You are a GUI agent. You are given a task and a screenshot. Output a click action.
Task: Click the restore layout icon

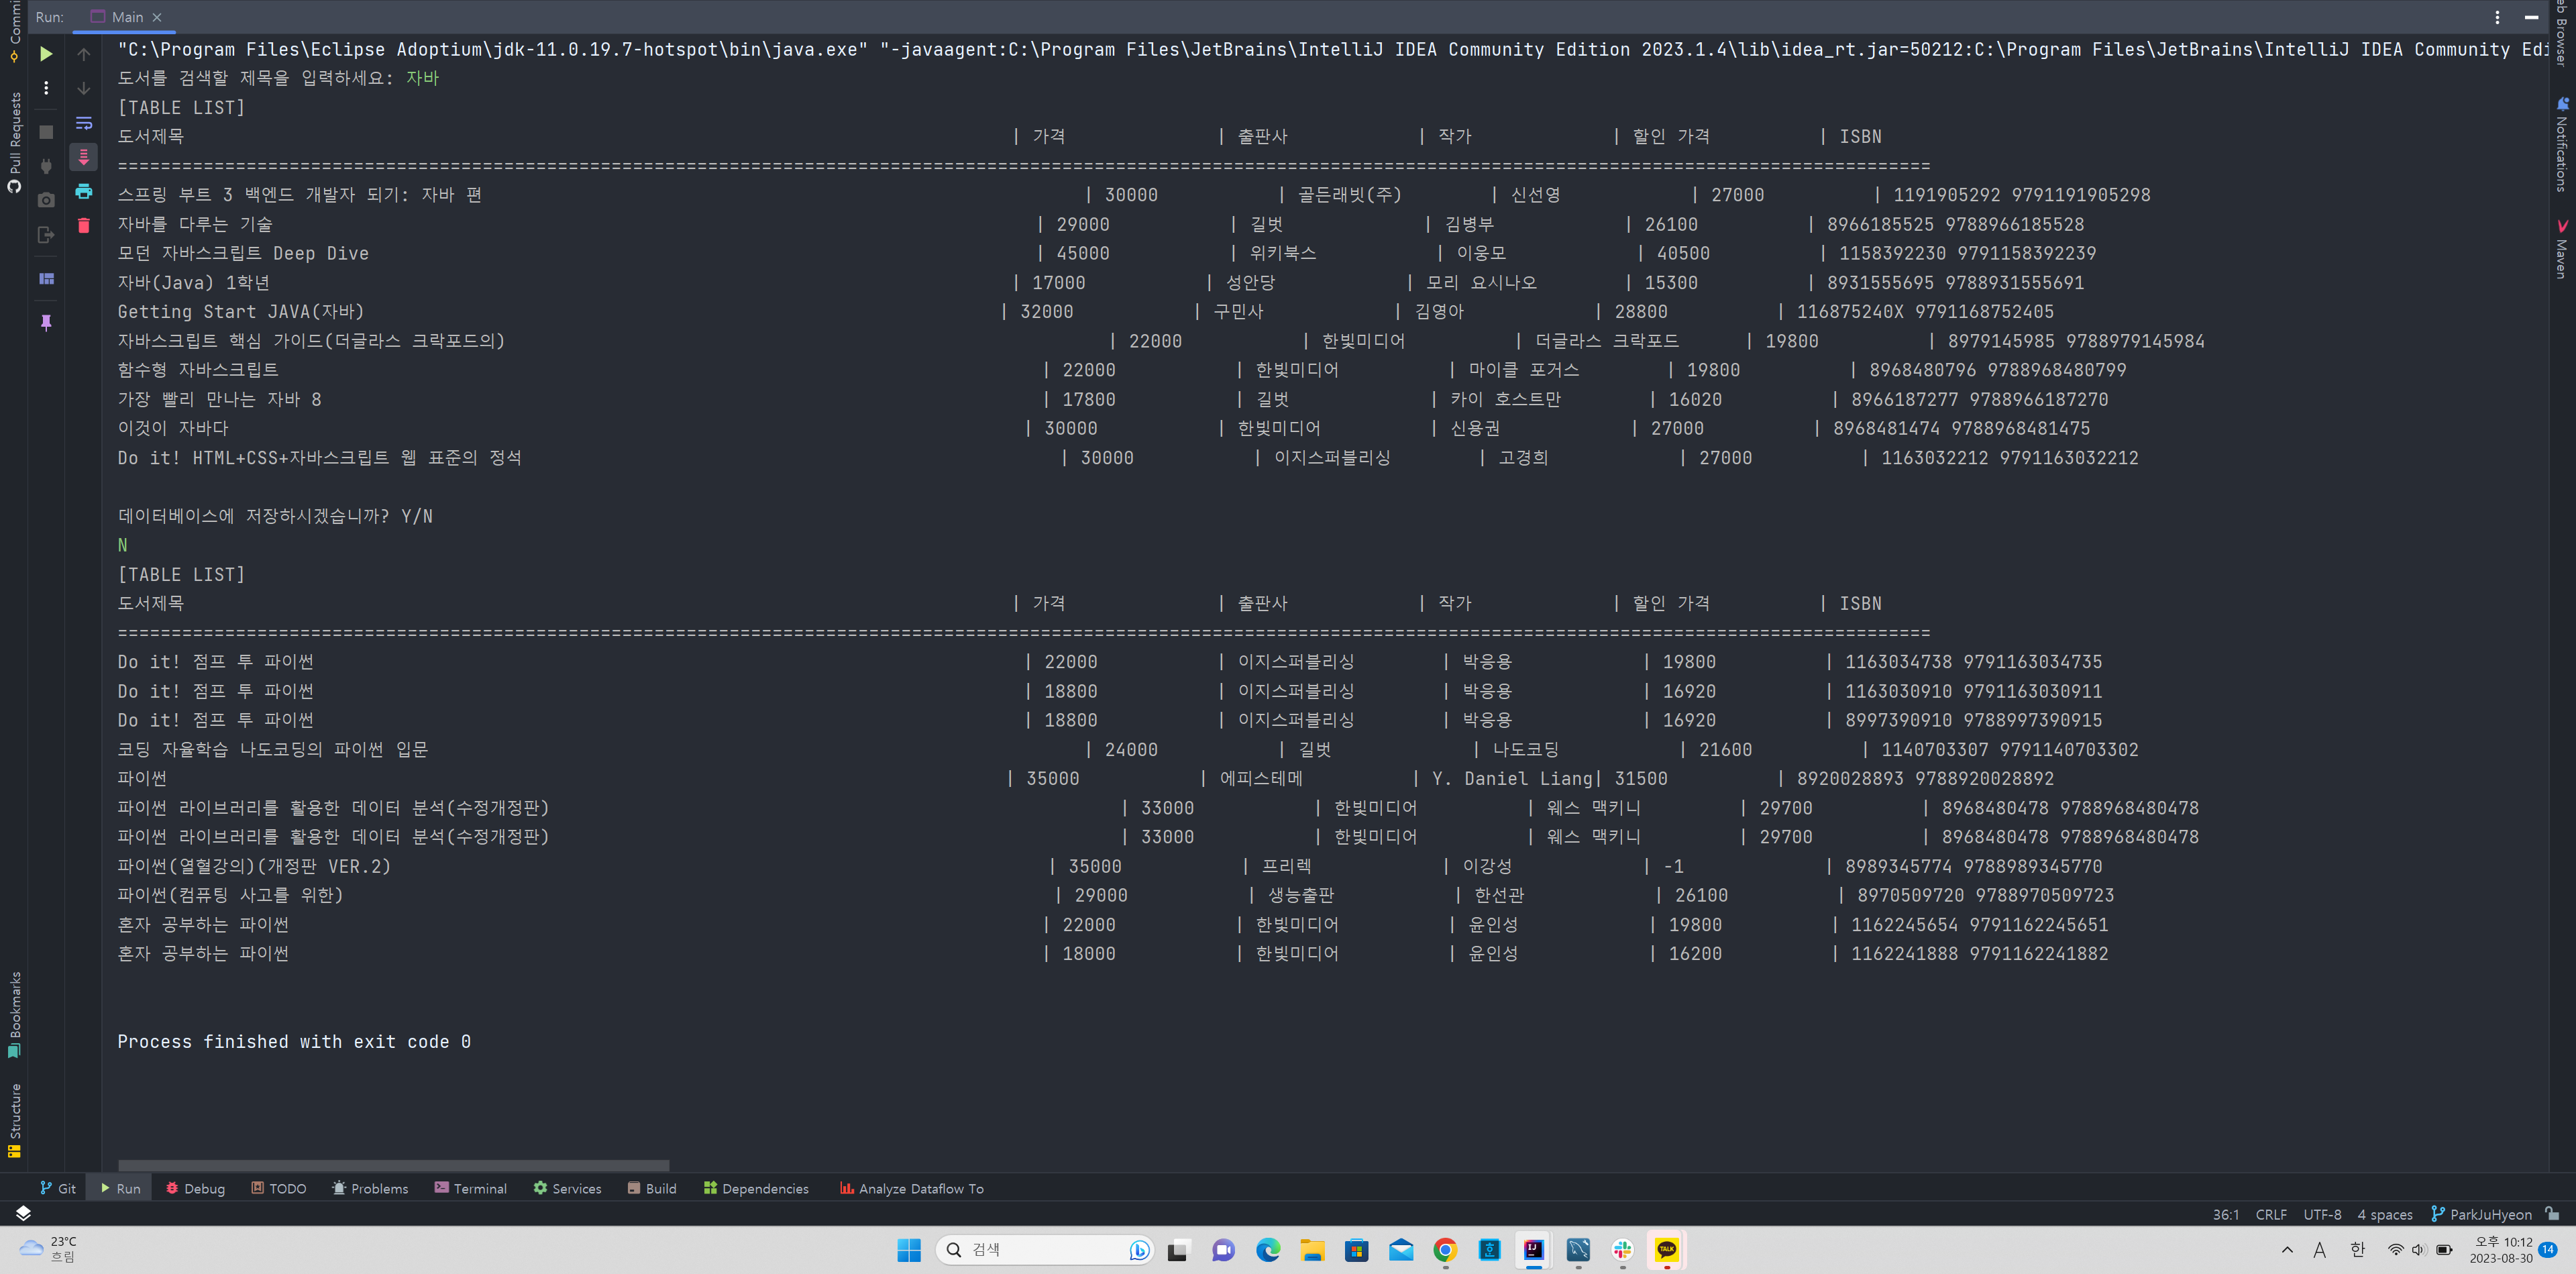pos(46,279)
